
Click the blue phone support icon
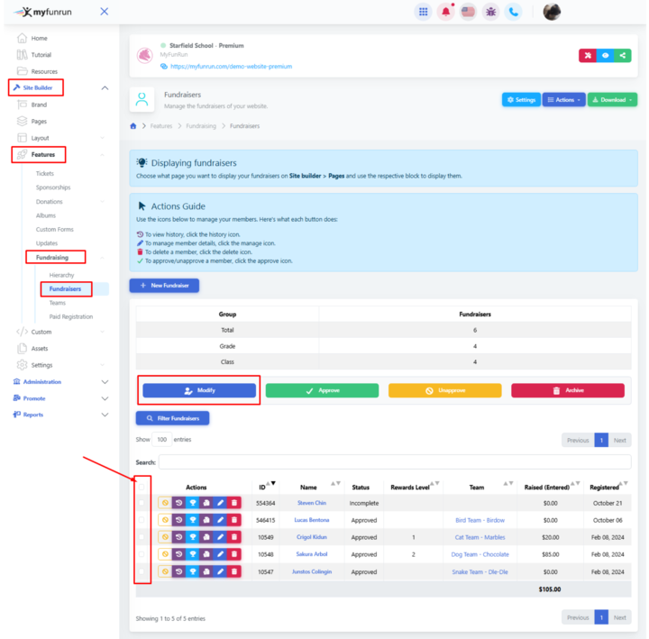coord(513,12)
